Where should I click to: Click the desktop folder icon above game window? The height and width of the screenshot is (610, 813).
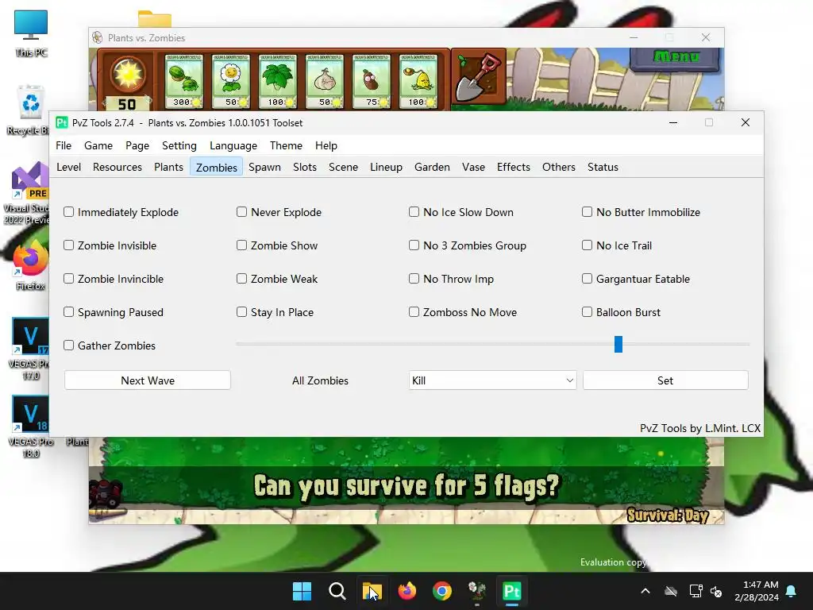point(155,19)
